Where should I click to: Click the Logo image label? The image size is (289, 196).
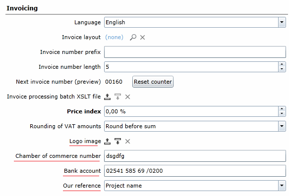click(x=85, y=141)
